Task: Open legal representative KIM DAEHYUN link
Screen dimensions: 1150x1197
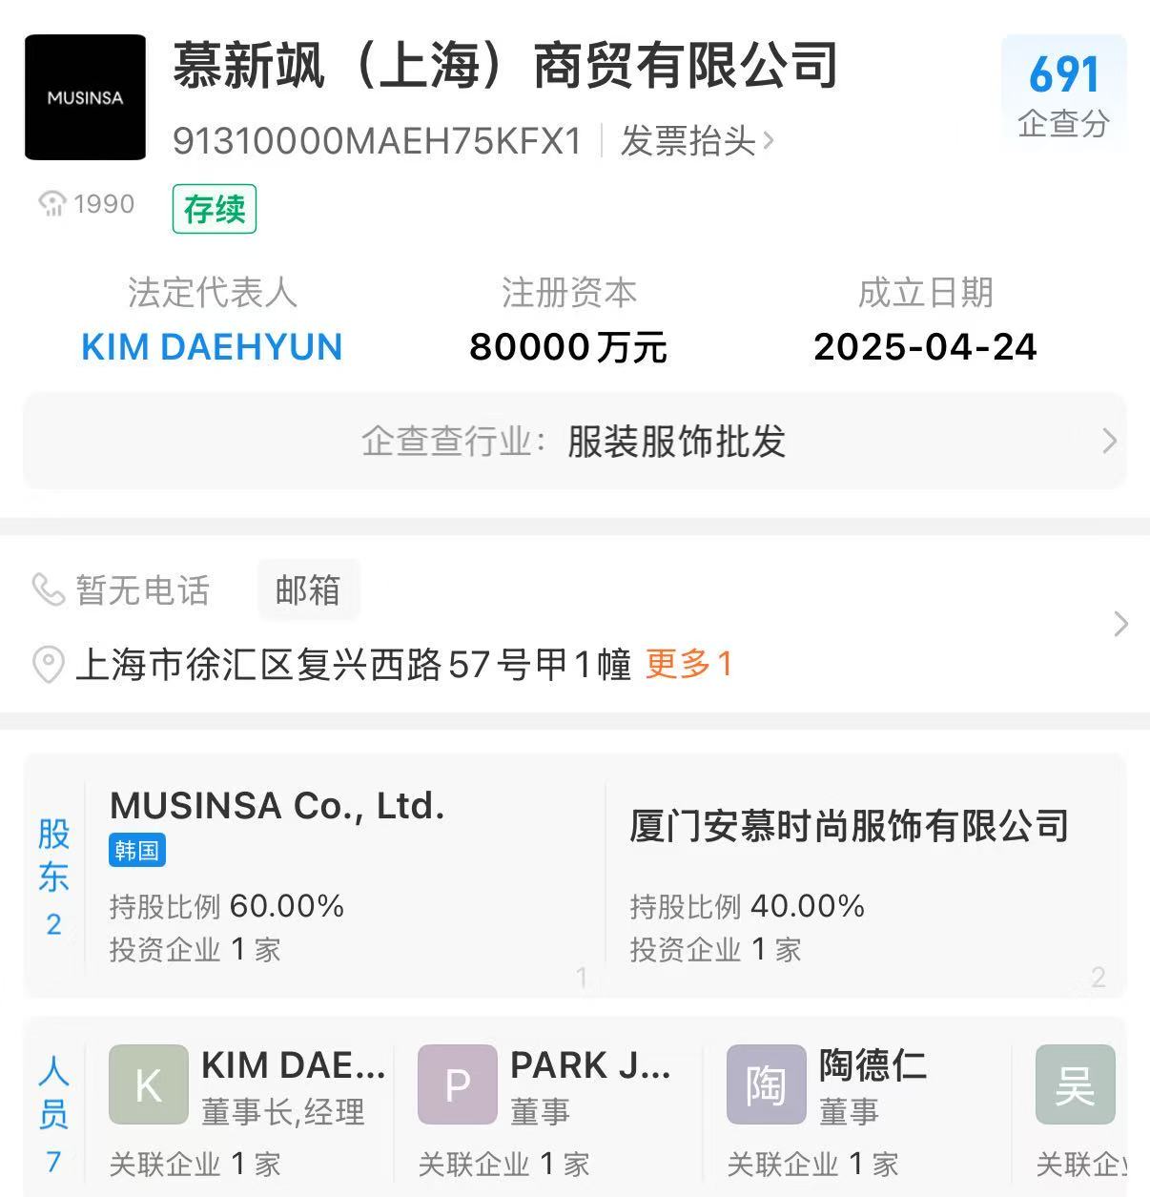Action: pos(212,347)
